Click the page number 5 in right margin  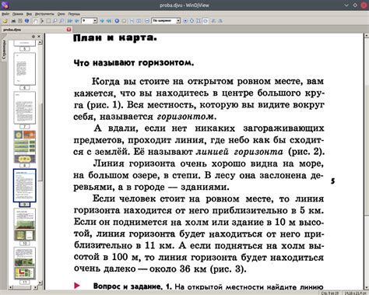tap(333, 181)
